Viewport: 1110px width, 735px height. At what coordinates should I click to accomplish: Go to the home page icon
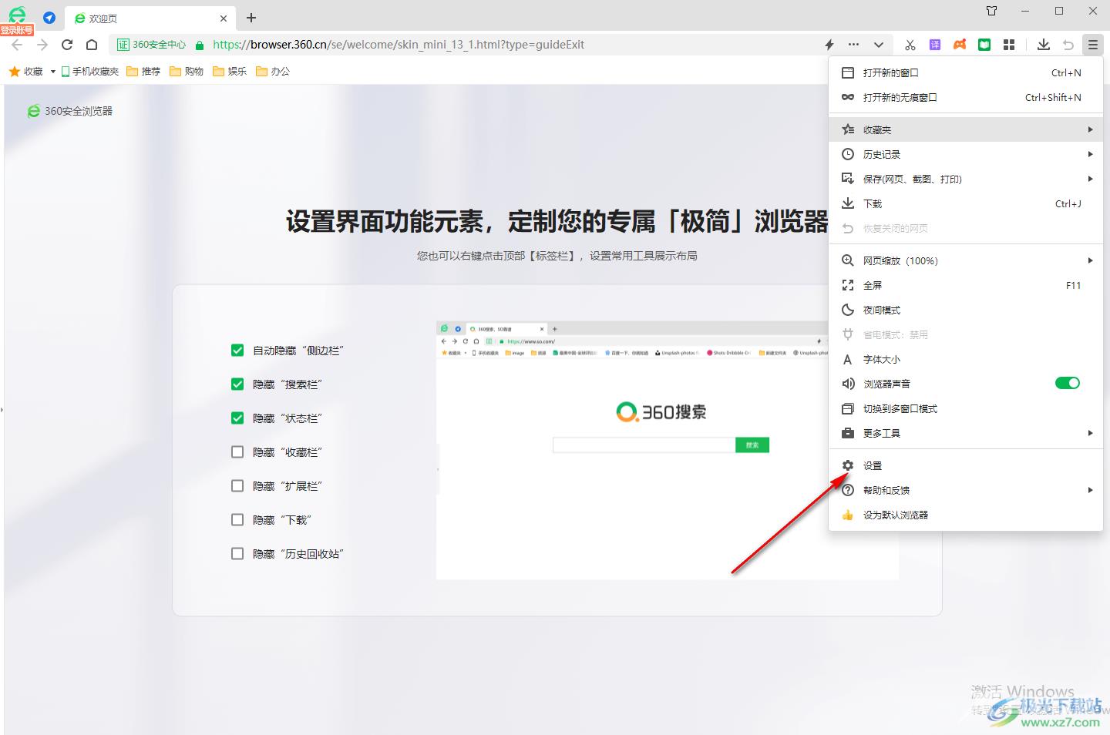(92, 45)
